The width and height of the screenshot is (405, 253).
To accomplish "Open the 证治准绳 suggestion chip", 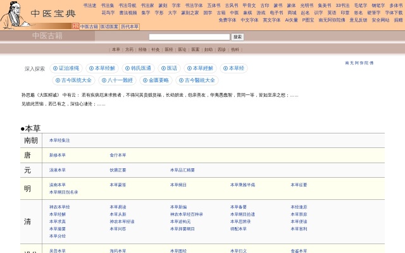I will 66,68.
